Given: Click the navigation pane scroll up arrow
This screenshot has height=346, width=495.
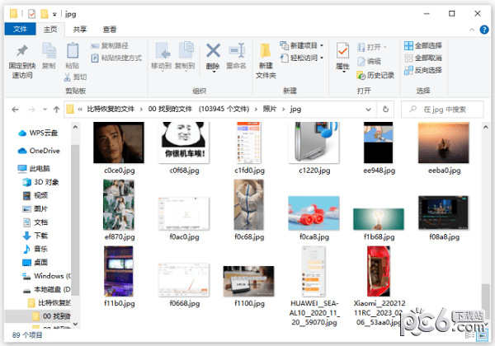Looking at the screenshot, I should [x=75, y=127].
